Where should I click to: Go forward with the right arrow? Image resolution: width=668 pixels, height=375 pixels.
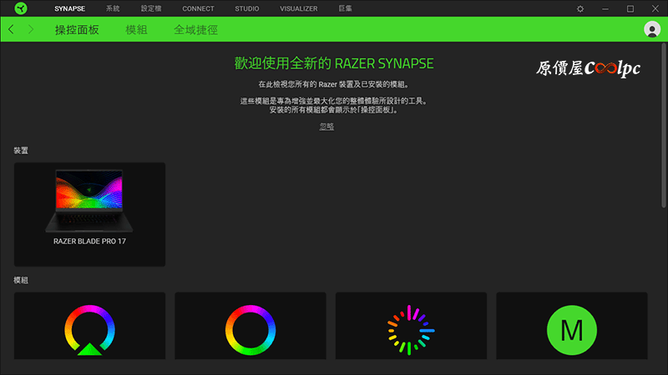31,29
